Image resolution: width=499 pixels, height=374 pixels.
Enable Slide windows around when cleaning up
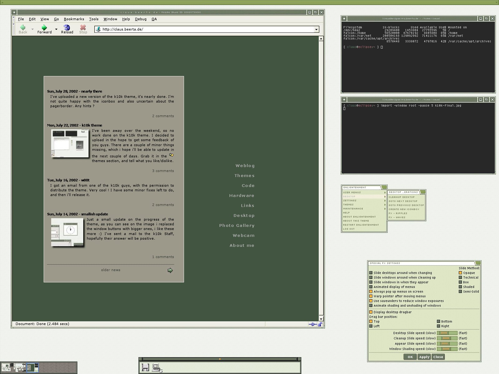coord(371,278)
